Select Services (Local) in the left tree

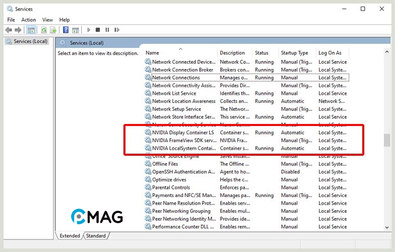30,41
